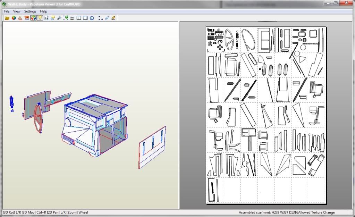Image resolution: width=355 pixels, height=217 pixels.
Task: Open the Help menu
Action: click(x=43, y=11)
